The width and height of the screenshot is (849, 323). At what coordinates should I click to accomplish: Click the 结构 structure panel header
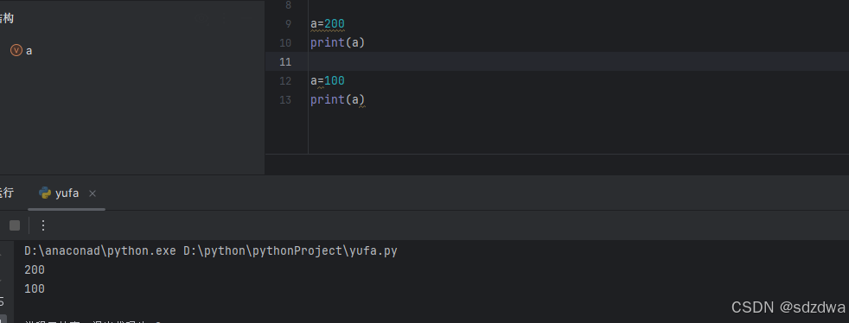(7, 18)
